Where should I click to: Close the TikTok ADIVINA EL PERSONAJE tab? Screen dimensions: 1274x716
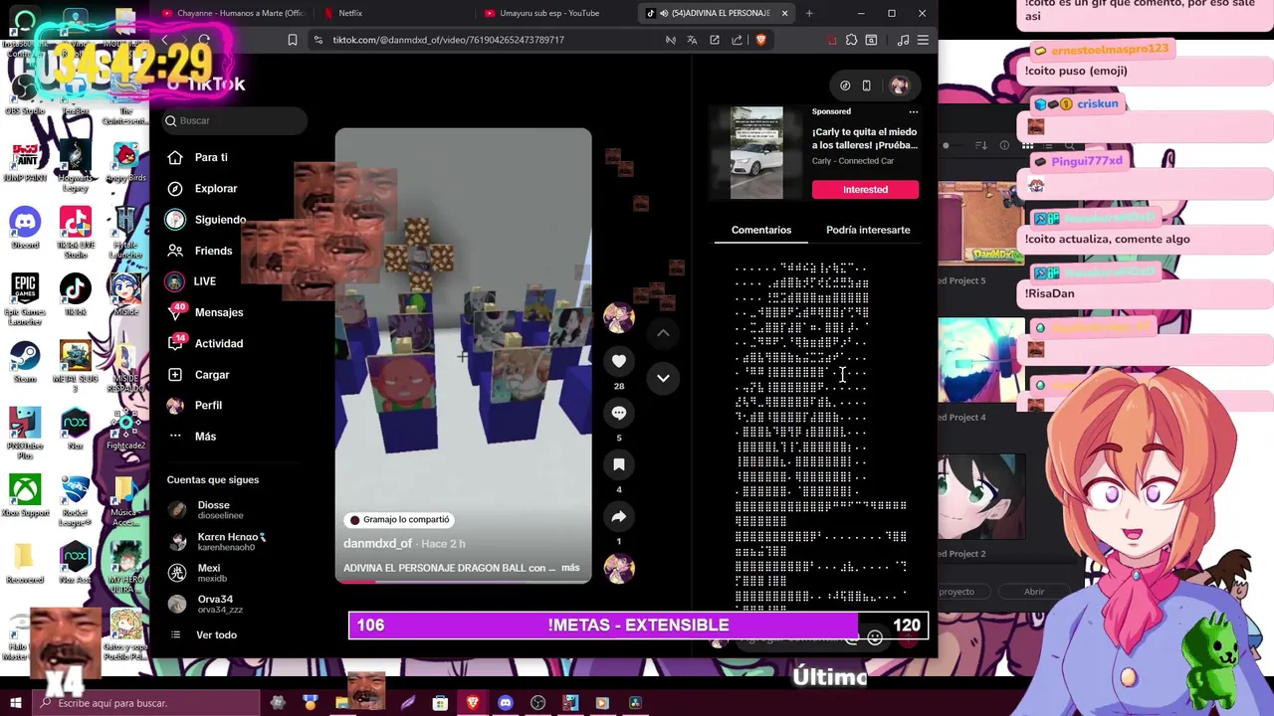(784, 13)
